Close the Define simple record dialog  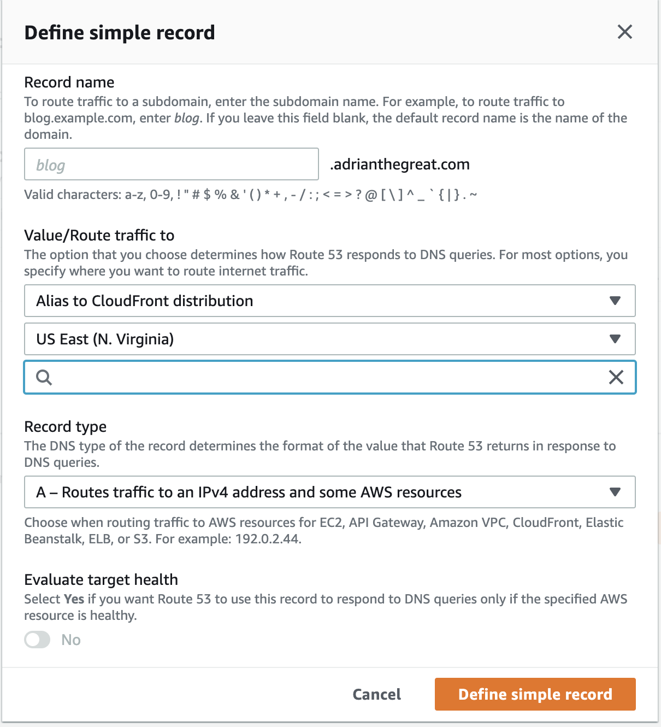624,32
